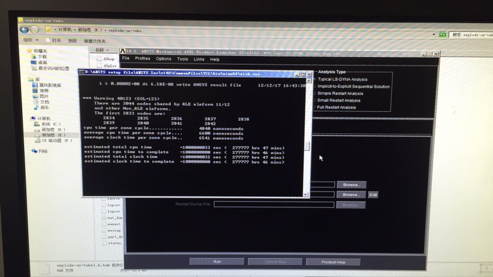The image size is (493, 277).
Task: Open the 暴风影视库 library
Action: click(x=47, y=85)
